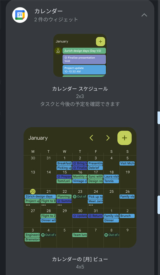
Task: Open the Out of office event on 23
Action: click(80, 197)
